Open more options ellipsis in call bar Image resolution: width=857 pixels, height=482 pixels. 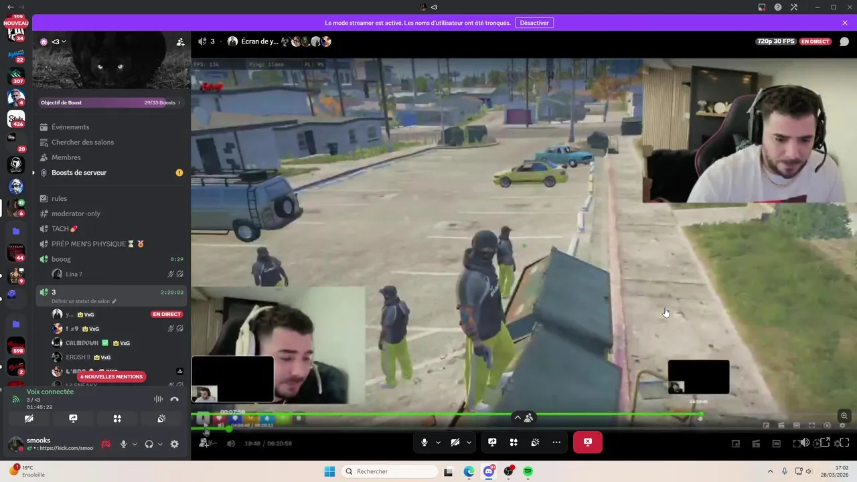[x=556, y=443]
